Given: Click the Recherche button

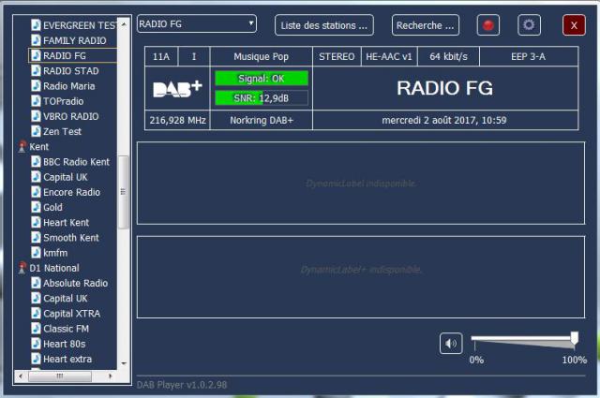Looking at the screenshot, I should click(425, 25).
